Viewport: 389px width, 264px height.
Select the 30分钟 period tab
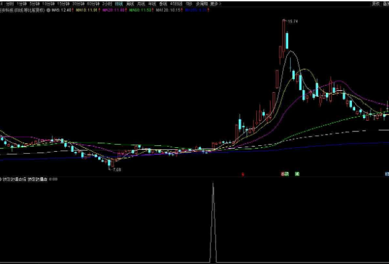(x=78, y=4)
